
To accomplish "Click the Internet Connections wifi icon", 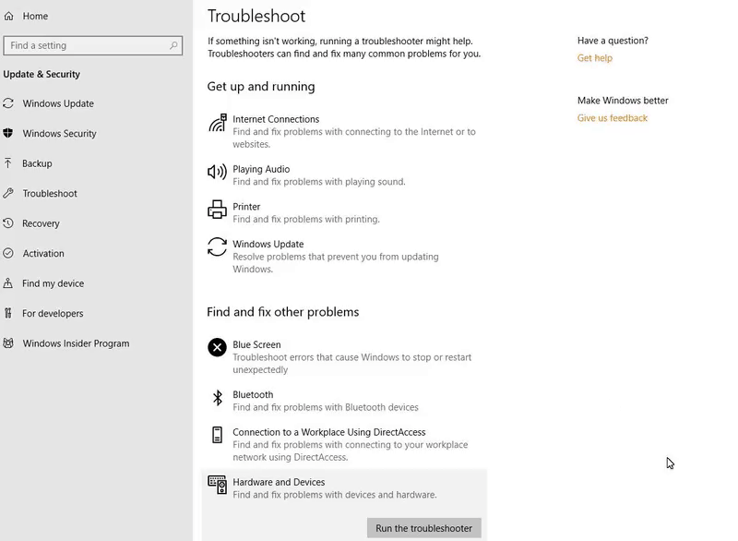I will pyautogui.click(x=218, y=123).
